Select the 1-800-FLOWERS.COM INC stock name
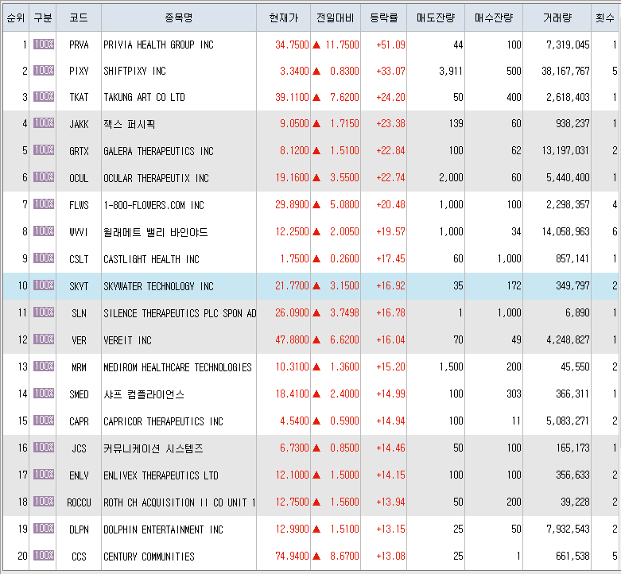Image resolution: width=621 pixels, height=574 pixels. [153, 205]
